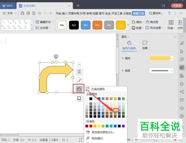Image resolution: width=186 pixels, height=143 pixels.
Task: Choose the gray Abc shape style
Action: tap(109, 25)
